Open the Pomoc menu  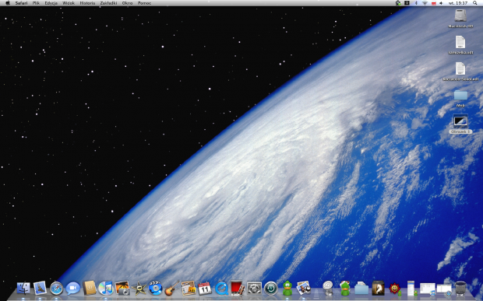click(x=144, y=3)
